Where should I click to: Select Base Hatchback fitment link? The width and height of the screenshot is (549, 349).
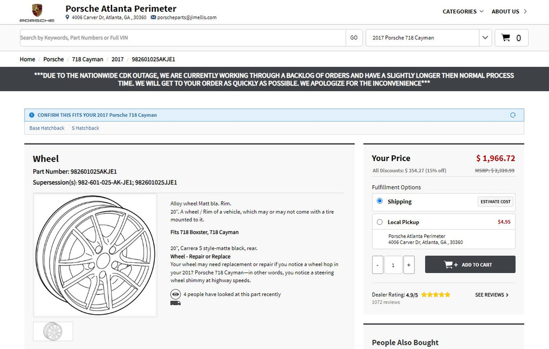click(47, 128)
